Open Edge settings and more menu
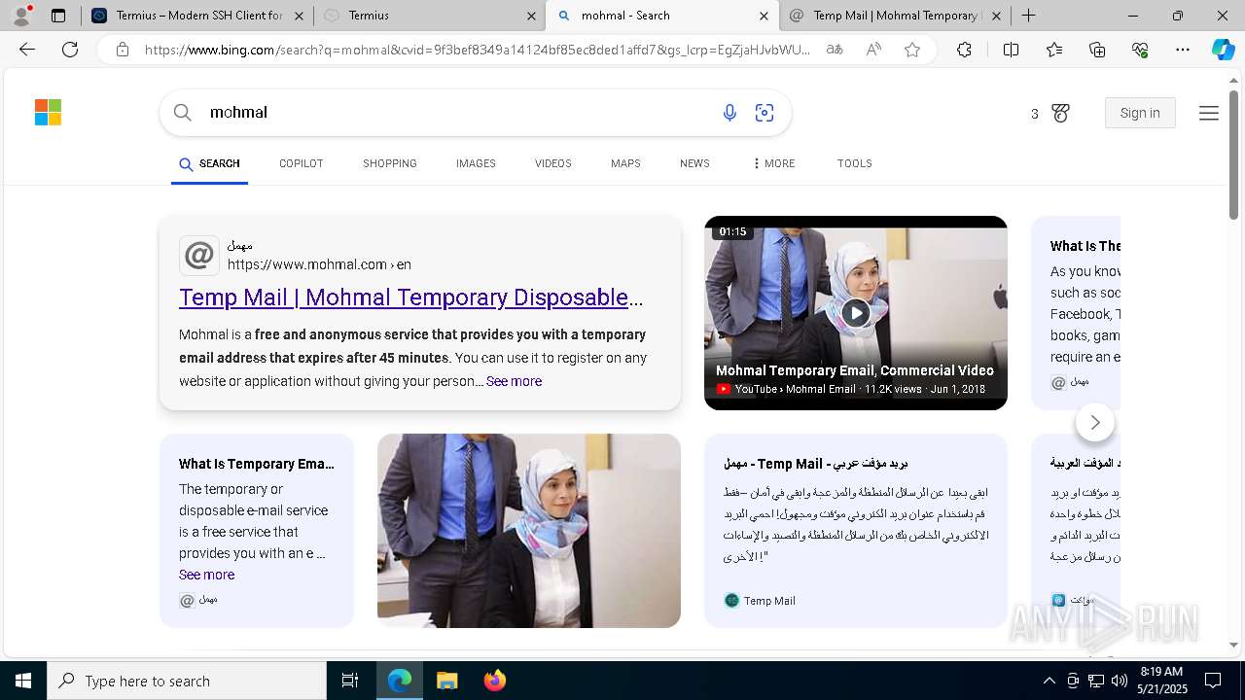 1183,50
